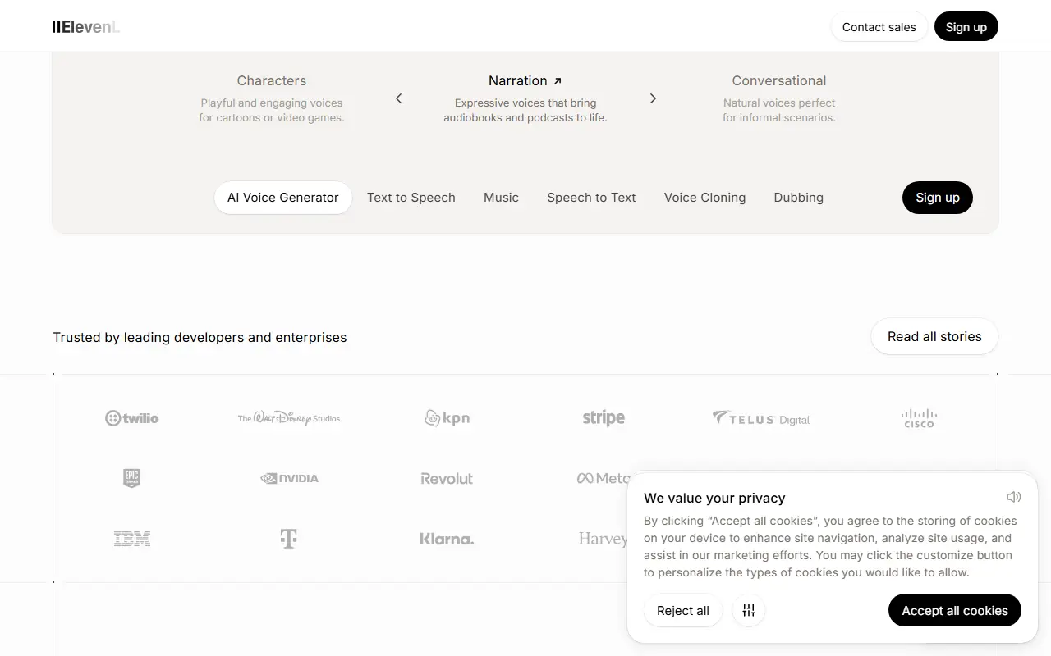This screenshot has width=1051, height=656.
Task: Click the T-Mobile T logo
Action: point(289,539)
